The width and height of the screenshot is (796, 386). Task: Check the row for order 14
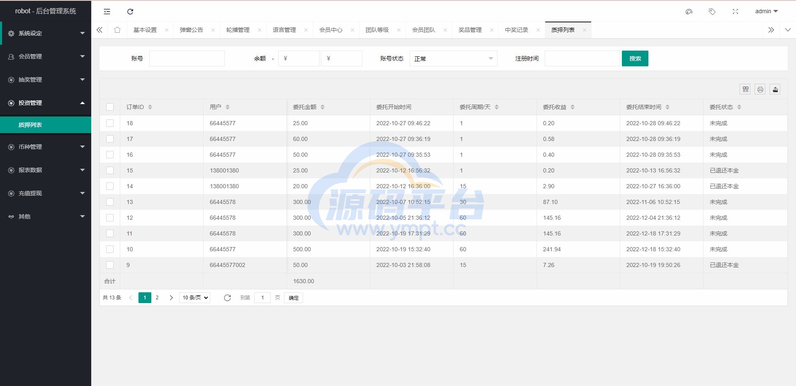[110, 186]
